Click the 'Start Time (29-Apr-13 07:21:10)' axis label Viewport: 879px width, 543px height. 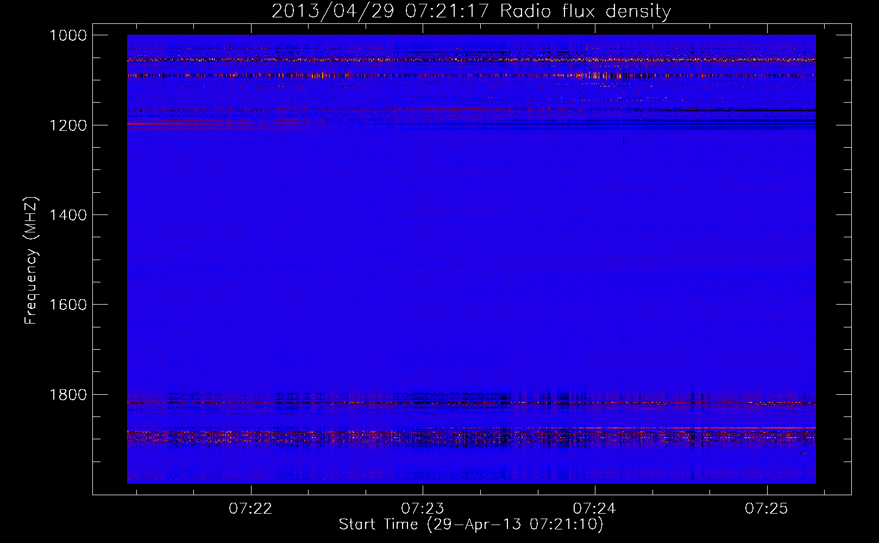[x=471, y=525]
